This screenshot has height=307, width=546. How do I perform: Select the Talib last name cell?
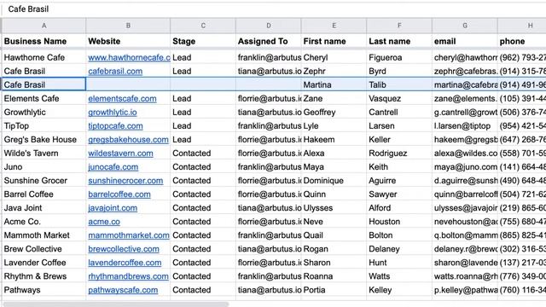(399, 84)
